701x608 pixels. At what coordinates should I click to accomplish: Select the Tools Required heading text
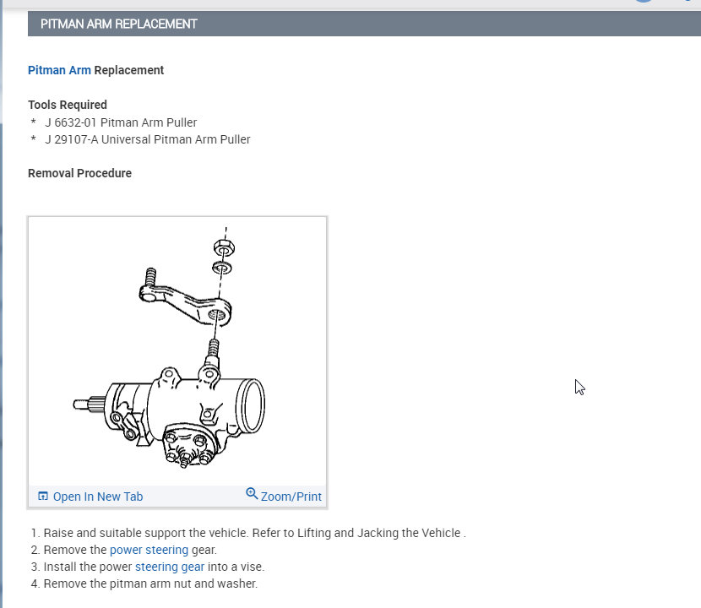click(68, 105)
